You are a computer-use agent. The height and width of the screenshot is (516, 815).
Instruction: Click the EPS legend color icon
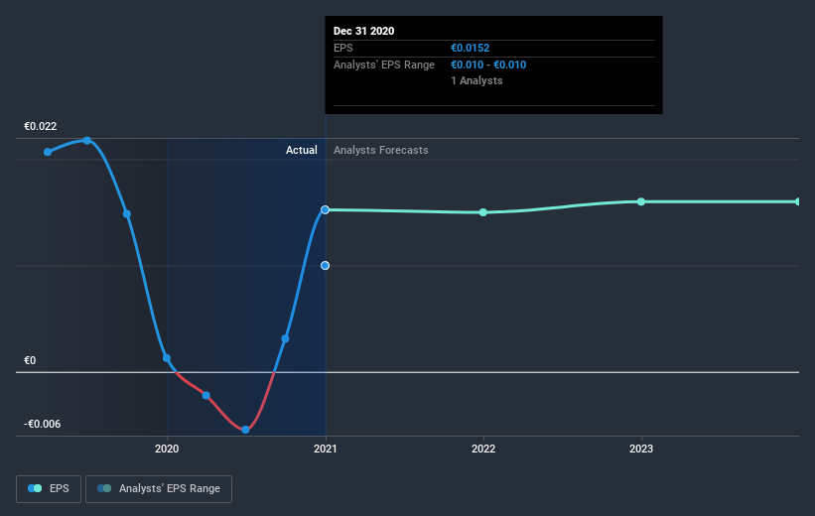point(35,488)
